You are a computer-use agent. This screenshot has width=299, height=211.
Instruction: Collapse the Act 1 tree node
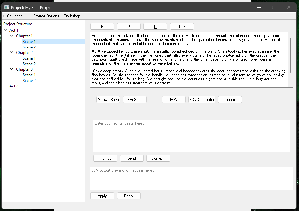click(x=5, y=30)
